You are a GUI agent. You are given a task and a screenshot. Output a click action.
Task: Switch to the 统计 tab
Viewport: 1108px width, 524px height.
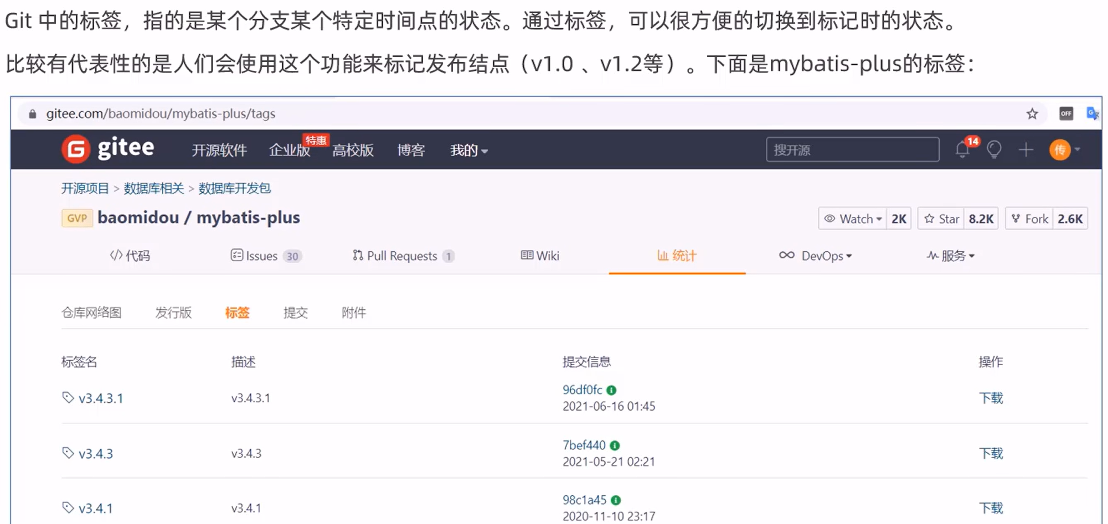677,256
